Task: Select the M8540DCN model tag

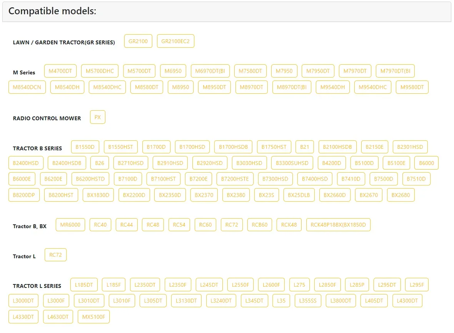Action: (x=27, y=87)
